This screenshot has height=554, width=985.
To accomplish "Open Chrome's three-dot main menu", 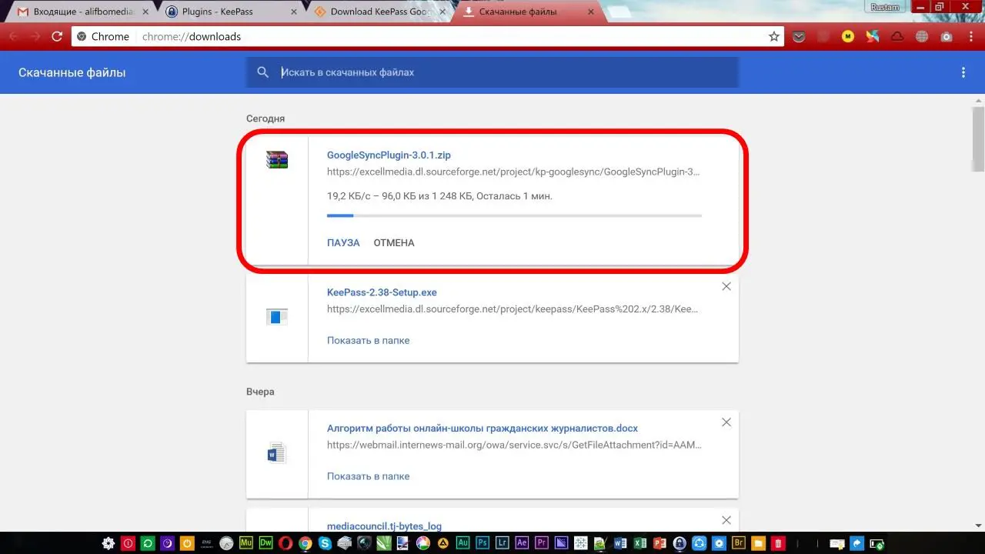I will click(x=971, y=36).
